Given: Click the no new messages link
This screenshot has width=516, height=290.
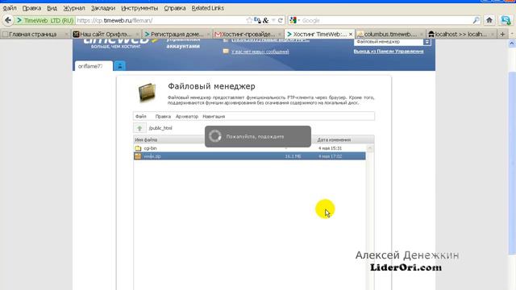Looking at the screenshot, I should click(260, 52).
